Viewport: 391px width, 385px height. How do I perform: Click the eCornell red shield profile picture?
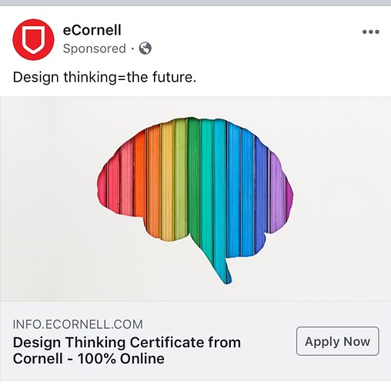pos(33,39)
